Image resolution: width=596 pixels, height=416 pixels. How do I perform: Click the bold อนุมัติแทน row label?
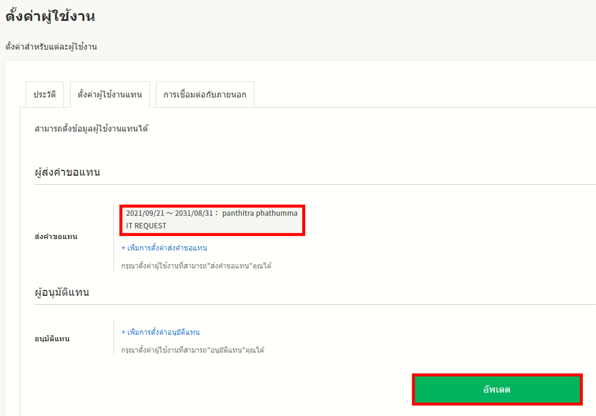[x=53, y=339]
